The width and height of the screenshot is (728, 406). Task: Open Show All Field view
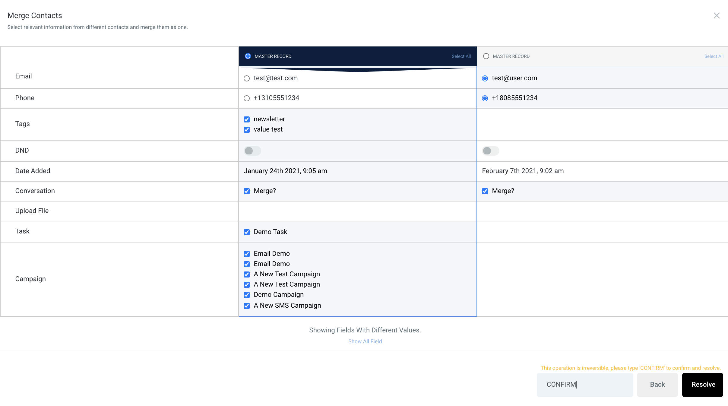(365, 341)
